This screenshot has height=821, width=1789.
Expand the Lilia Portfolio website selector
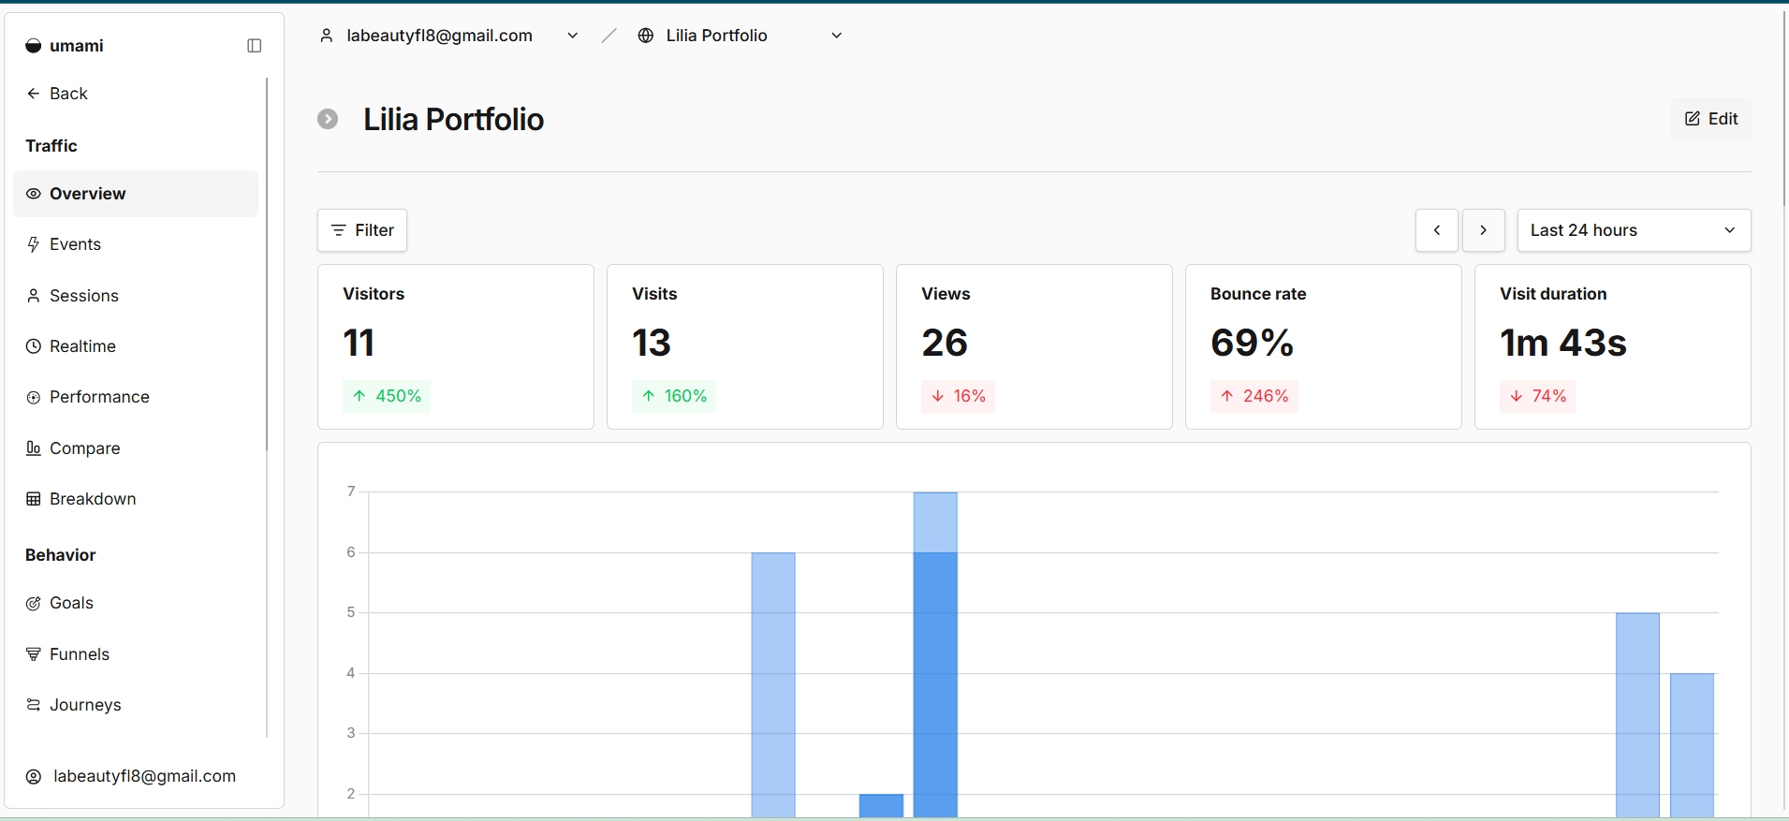[x=740, y=36]
